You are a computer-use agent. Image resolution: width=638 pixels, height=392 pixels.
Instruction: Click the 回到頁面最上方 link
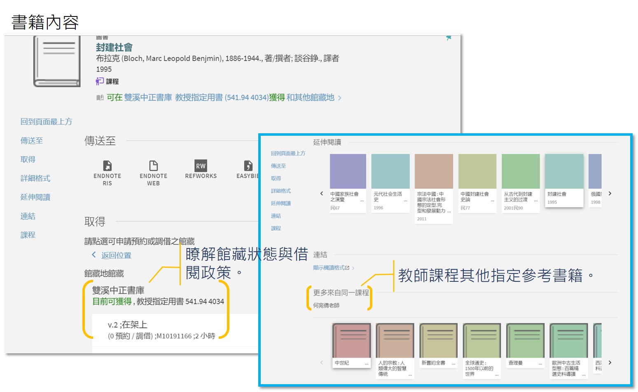(46, 121)
